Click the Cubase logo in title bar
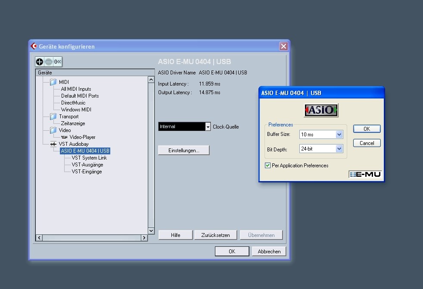Screen dimensions: 423x289 [x=34, y=46]
